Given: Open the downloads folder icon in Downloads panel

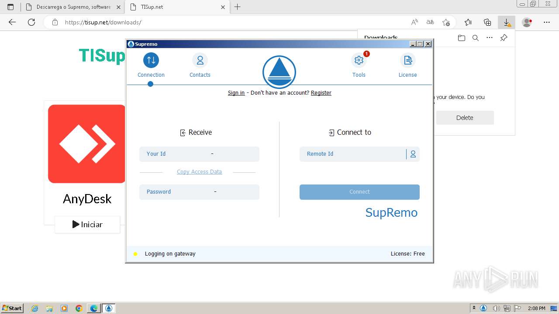Looking at the screenshot, I should point(462,38).
